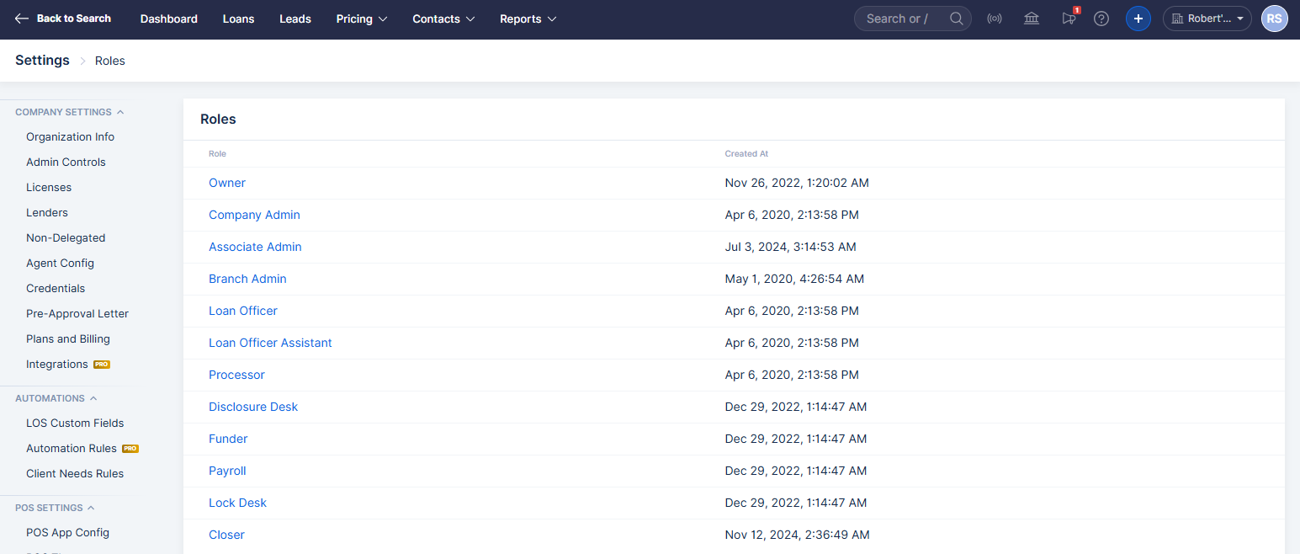Open LOS Custom Fields
The height and width of the screenshot is (554, 1300).
click(75, 423)
